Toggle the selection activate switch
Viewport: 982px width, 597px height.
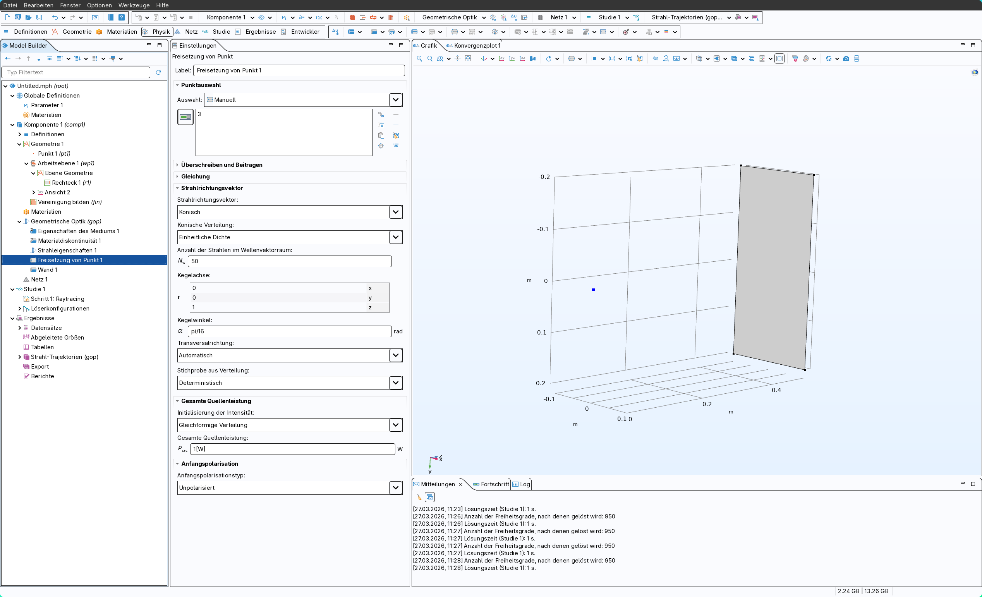click(185, 117)
